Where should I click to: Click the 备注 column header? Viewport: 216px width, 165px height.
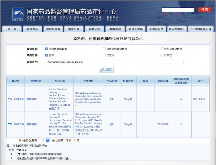[x=201, y=81]
